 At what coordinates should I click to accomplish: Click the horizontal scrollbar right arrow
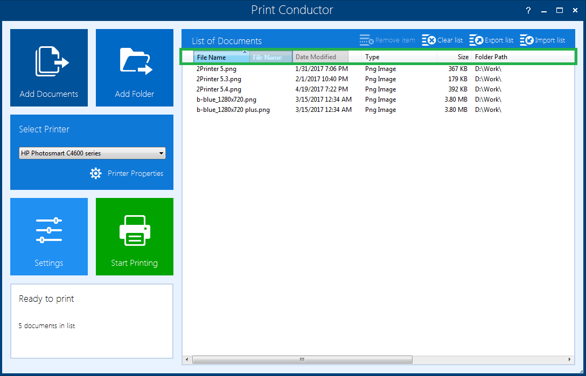point(570,359)
